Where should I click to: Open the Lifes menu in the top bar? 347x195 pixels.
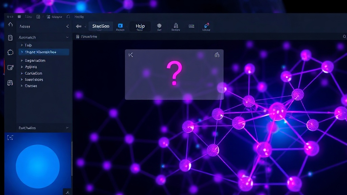tap(28, 17)
